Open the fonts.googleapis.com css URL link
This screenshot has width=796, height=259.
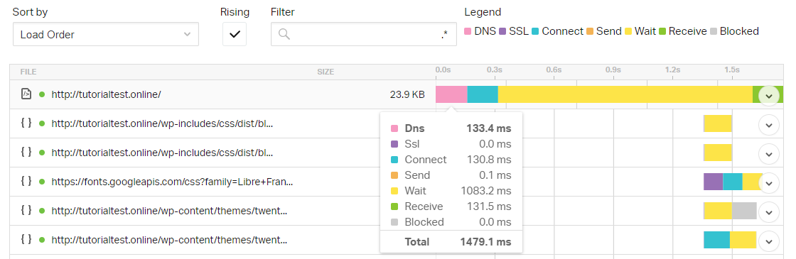coord(172,182)
